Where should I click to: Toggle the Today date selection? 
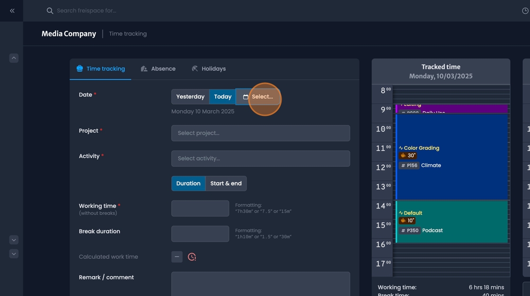(222, 96)
